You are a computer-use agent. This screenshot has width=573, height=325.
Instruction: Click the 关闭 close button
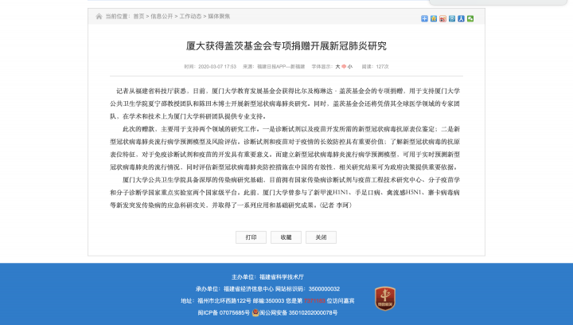(321, 237)
